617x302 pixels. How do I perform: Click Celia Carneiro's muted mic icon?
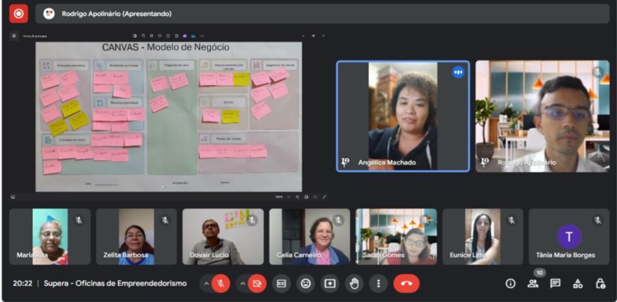click(x=339, y=221)
